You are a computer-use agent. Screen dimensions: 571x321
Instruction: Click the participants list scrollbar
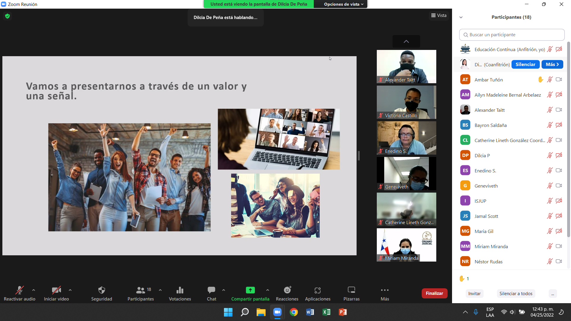point(569,140)
